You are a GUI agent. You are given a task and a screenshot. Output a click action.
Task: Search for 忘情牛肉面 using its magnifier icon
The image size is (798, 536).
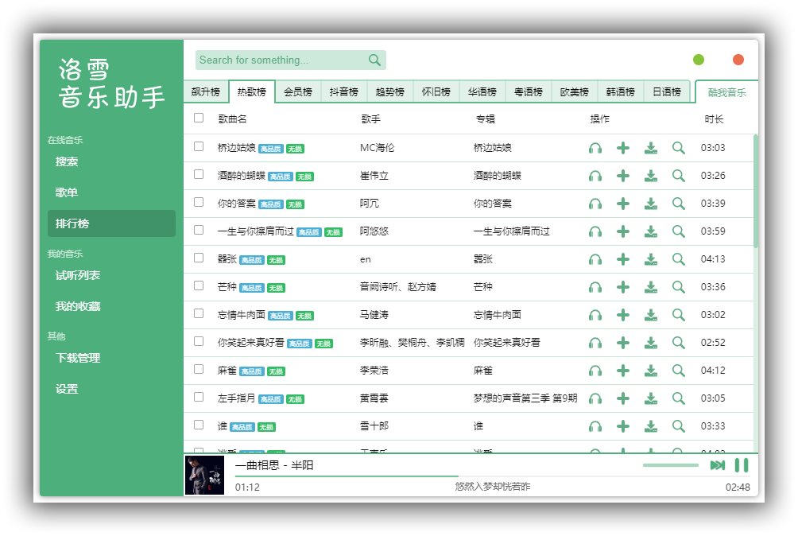coord(679,315)
